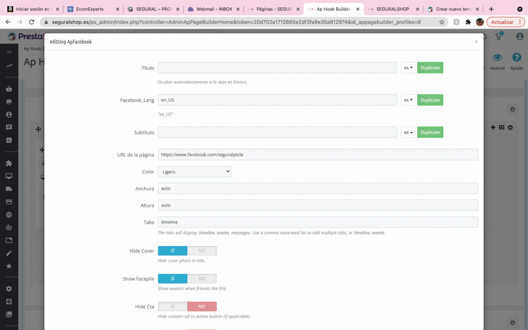Image resolution: width=528 pixels, height=330 pixels.
Task: Open the International globe icon in sidebar
Action: tap(9, 214)
